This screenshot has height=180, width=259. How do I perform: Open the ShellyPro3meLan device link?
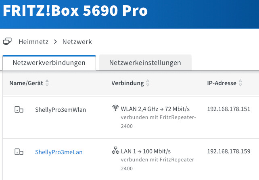pos(59,152)
